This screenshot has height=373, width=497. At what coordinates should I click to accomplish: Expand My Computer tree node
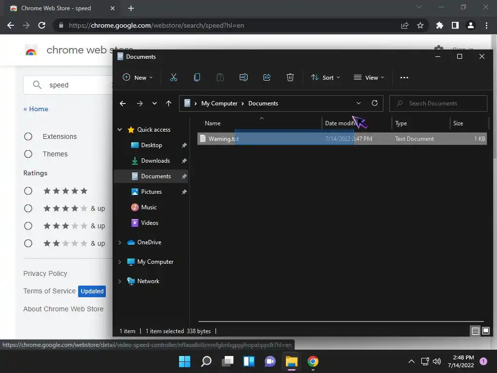[x=120, y=262]
